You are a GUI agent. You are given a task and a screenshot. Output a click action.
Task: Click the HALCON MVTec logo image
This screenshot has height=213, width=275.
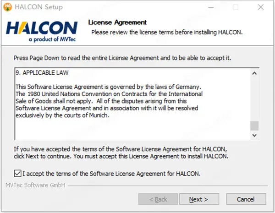[x=41, y=31]
